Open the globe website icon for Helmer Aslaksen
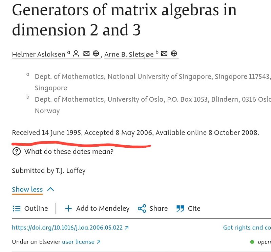271x252 pixels. 96,54
